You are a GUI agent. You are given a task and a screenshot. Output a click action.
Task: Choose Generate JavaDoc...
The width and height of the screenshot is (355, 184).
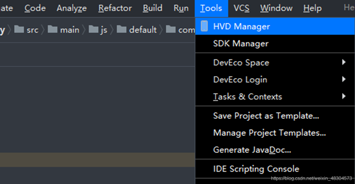coord(275,150)
